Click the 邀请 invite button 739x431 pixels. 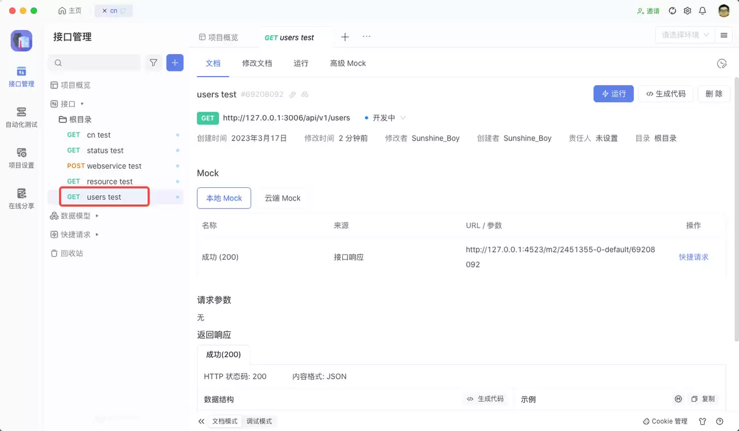point(648,11)
